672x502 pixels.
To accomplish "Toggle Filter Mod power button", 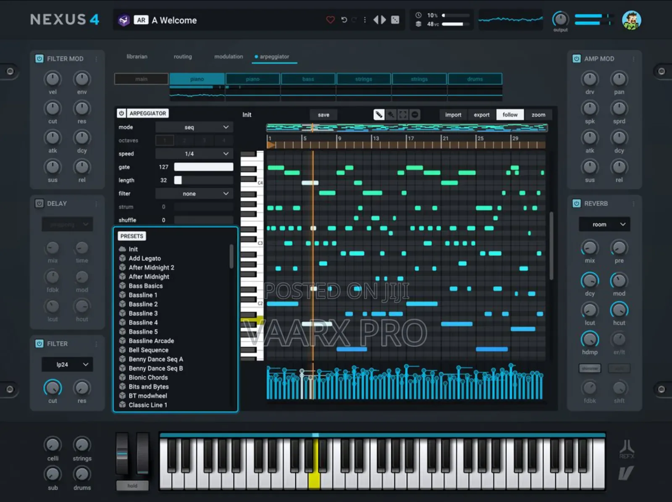I will pos(39,59).
